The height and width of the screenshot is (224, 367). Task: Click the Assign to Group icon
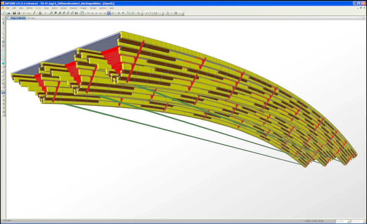138,13
